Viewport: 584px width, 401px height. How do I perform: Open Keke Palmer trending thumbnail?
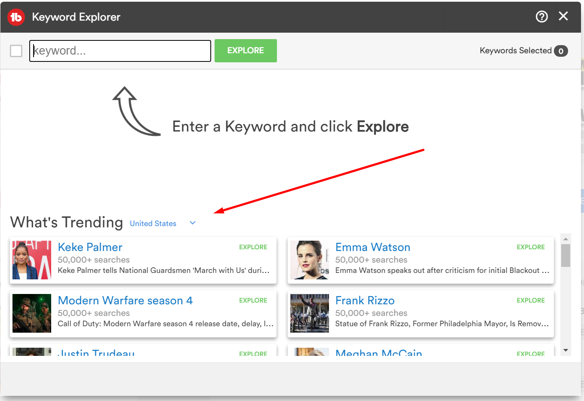coord(32,260)
